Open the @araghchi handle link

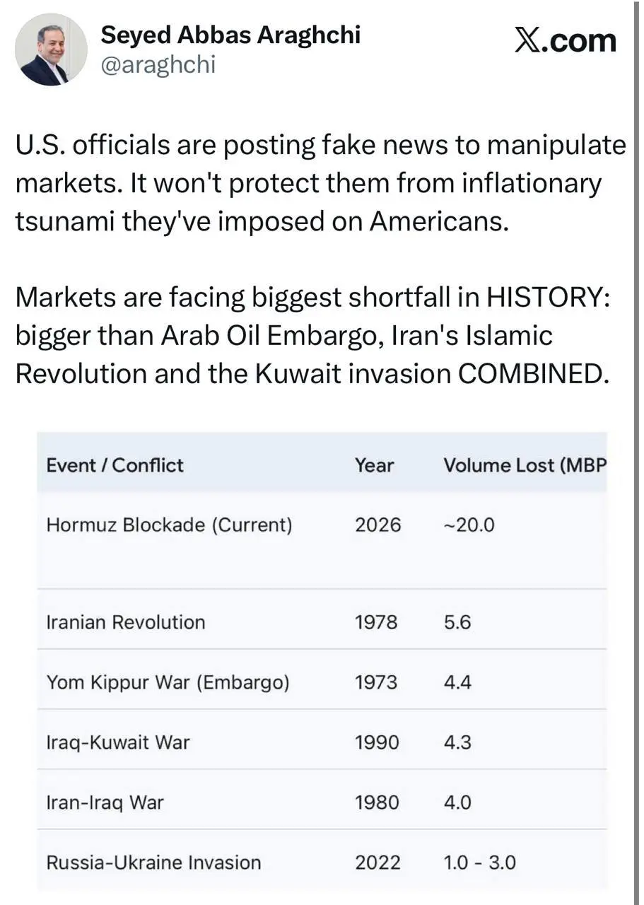pos(158,65)
